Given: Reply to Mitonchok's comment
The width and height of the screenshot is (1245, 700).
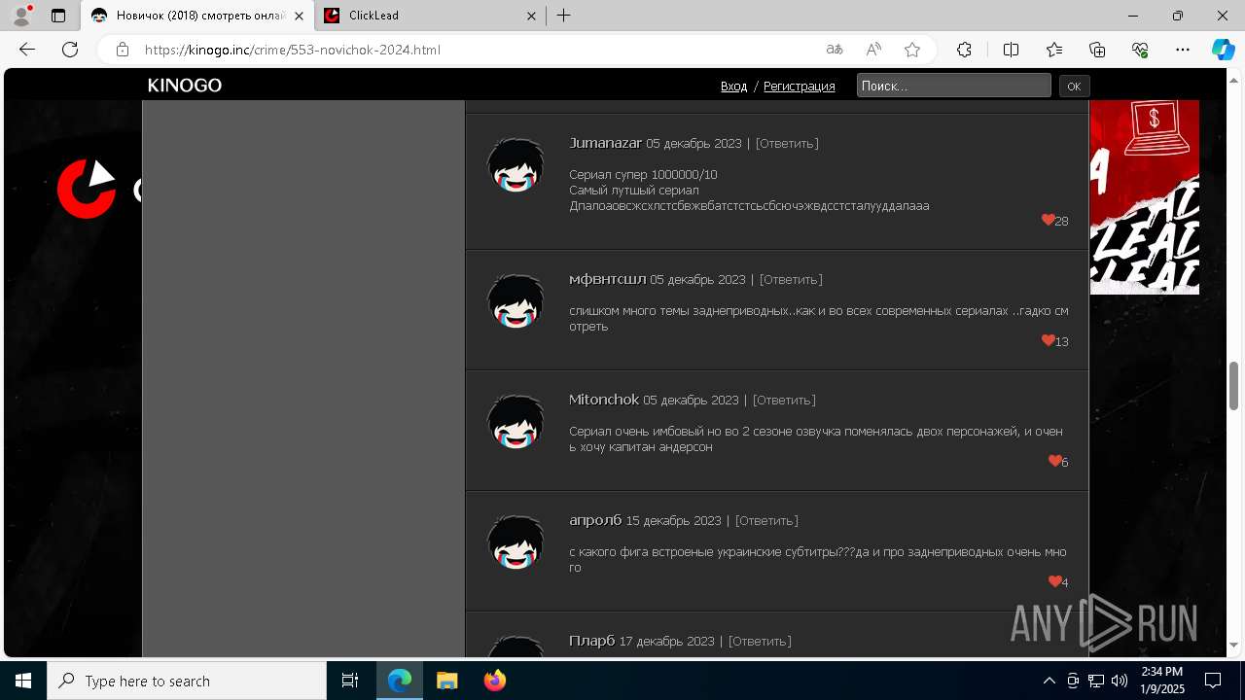Looking at the screenshot, I should (x=784, y=400).
